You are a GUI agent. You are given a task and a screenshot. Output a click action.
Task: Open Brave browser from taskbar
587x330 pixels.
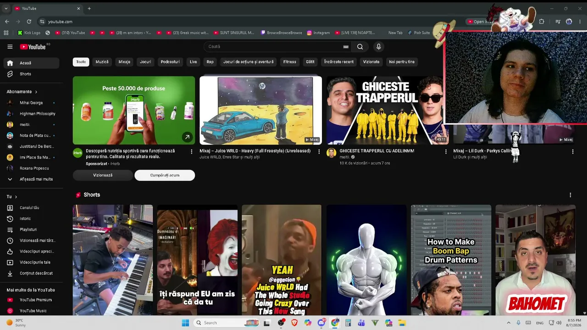(294, 323)
